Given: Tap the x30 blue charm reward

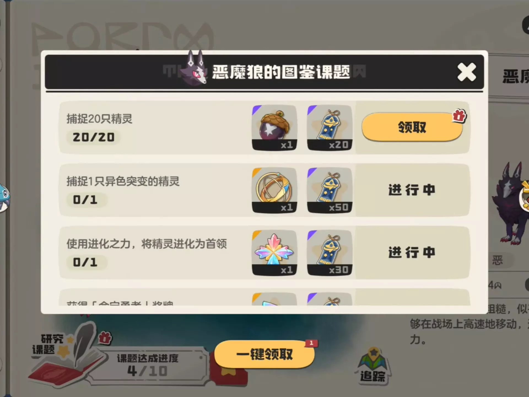Looking at the screenshot, I should (330, 253).
